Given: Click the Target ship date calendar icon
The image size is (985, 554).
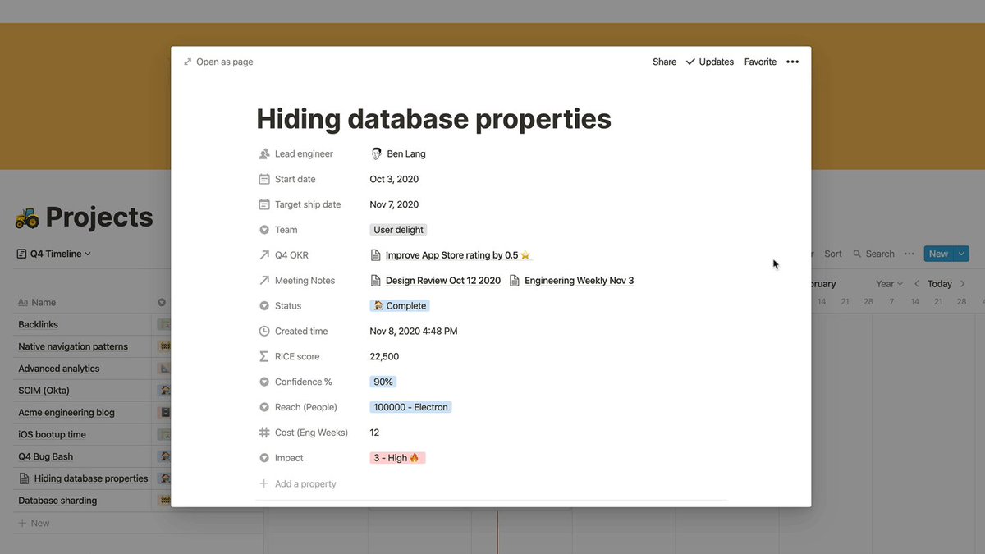Looking at the screenshot, I should tap(264, 204).
